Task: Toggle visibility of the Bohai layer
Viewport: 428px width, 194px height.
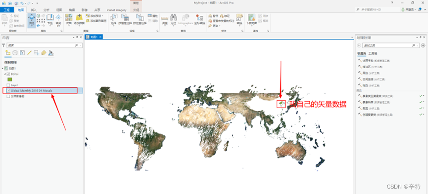Action: 8,74
